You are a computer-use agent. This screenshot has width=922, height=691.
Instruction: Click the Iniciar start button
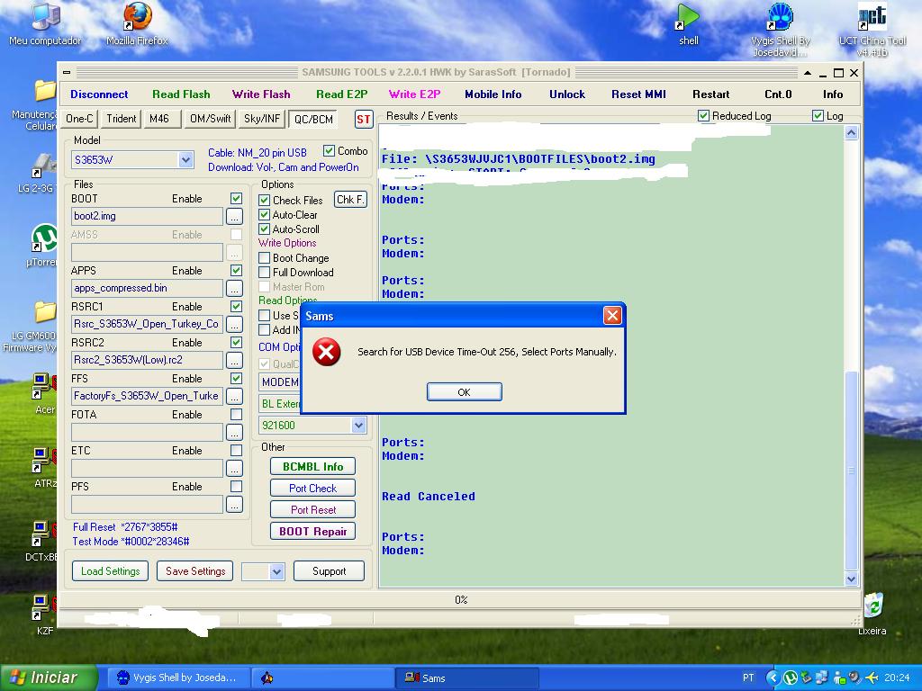pos(49,678)
